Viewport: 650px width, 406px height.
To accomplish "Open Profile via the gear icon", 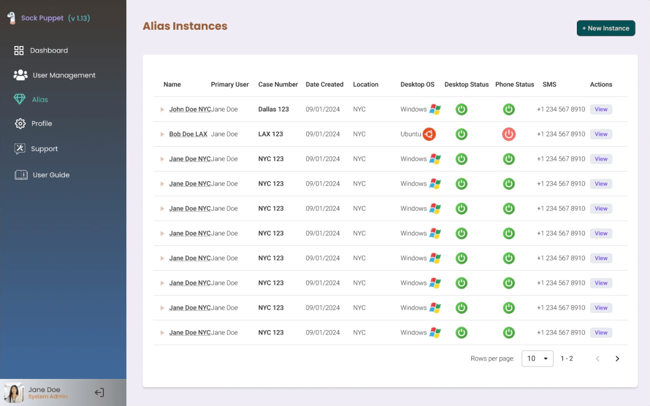I will pyautogui.click(x=20, y=123).
